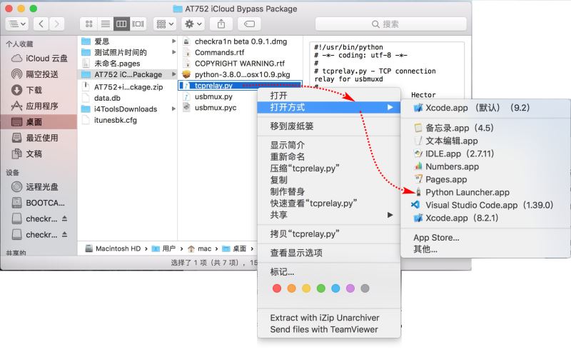The image size is (571, 352).
Task: Click the Finder back navigation arrow
Action: tap(41, 24)
